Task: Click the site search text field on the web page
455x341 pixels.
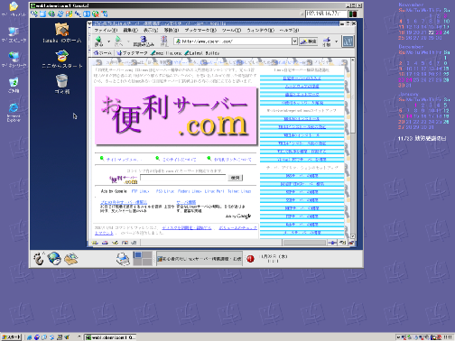Action: [x=182, y=178]
